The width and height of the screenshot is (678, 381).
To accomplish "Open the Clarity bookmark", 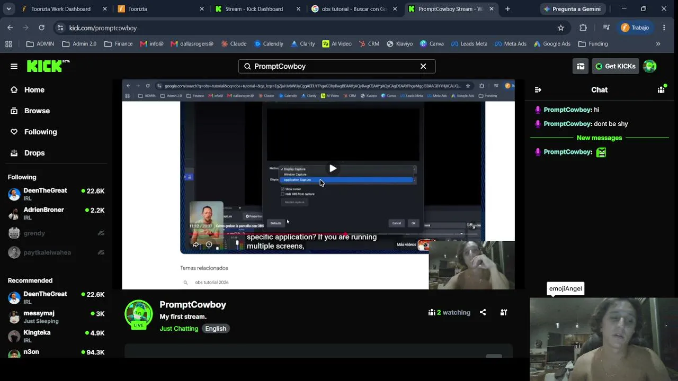I will pyautogui.click(x=302, y=44).
